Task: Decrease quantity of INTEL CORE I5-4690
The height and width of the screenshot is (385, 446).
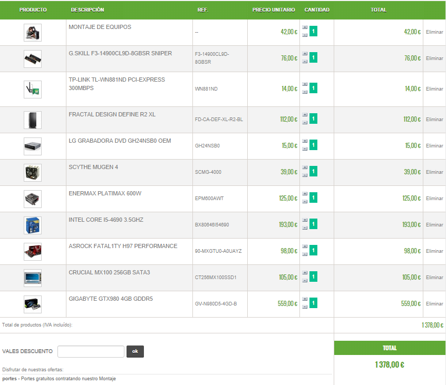Action: [x=305, y=228]
